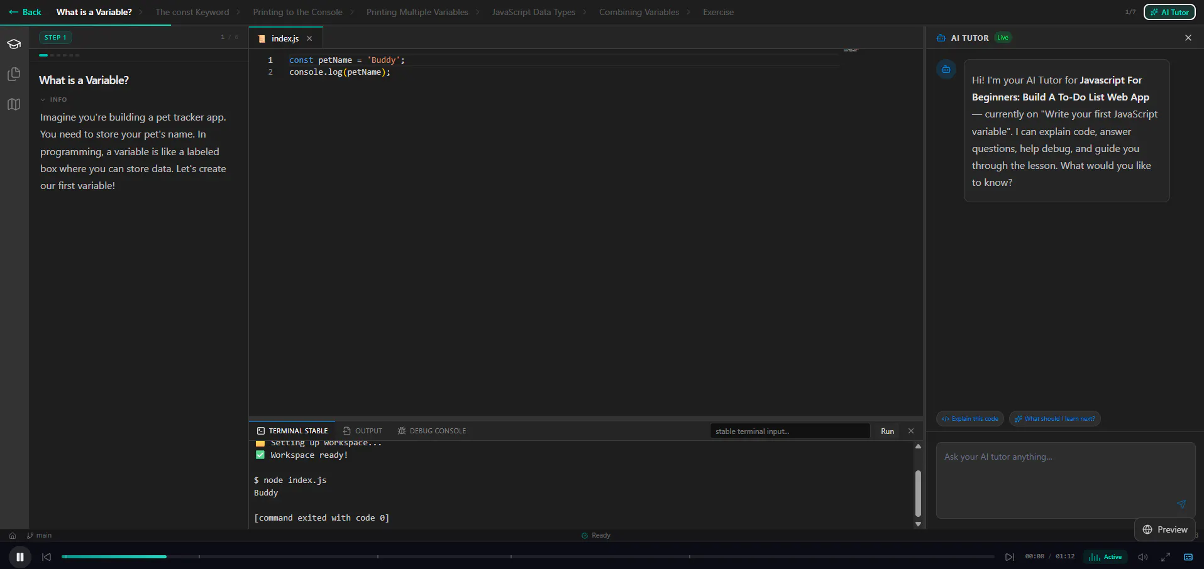This screenshot has width=1204, height=569.
Task: Click the volume speaker icon
Action: [x=1143, y=557]
